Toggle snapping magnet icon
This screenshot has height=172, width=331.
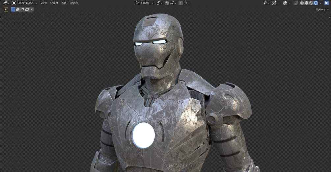[167, 3]
